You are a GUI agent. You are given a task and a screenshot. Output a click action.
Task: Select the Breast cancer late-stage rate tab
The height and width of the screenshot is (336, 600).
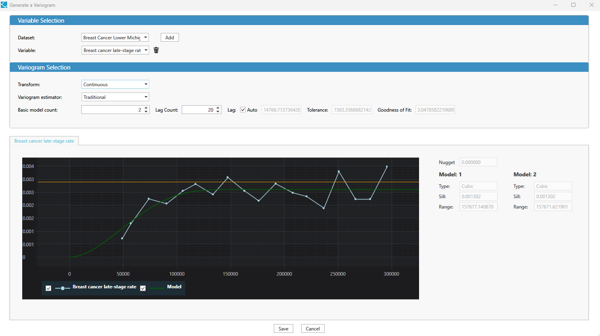point(44,141)
